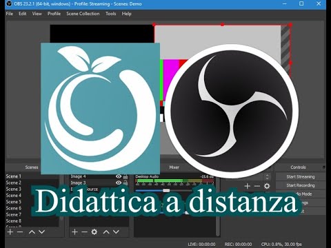Open the Profile menu
The height and width of the screenshot is (248, 331).
54,14
